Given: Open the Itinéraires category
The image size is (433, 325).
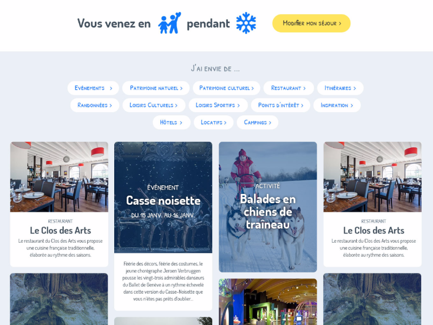Looking at the screenshot, I should [340, 88].
